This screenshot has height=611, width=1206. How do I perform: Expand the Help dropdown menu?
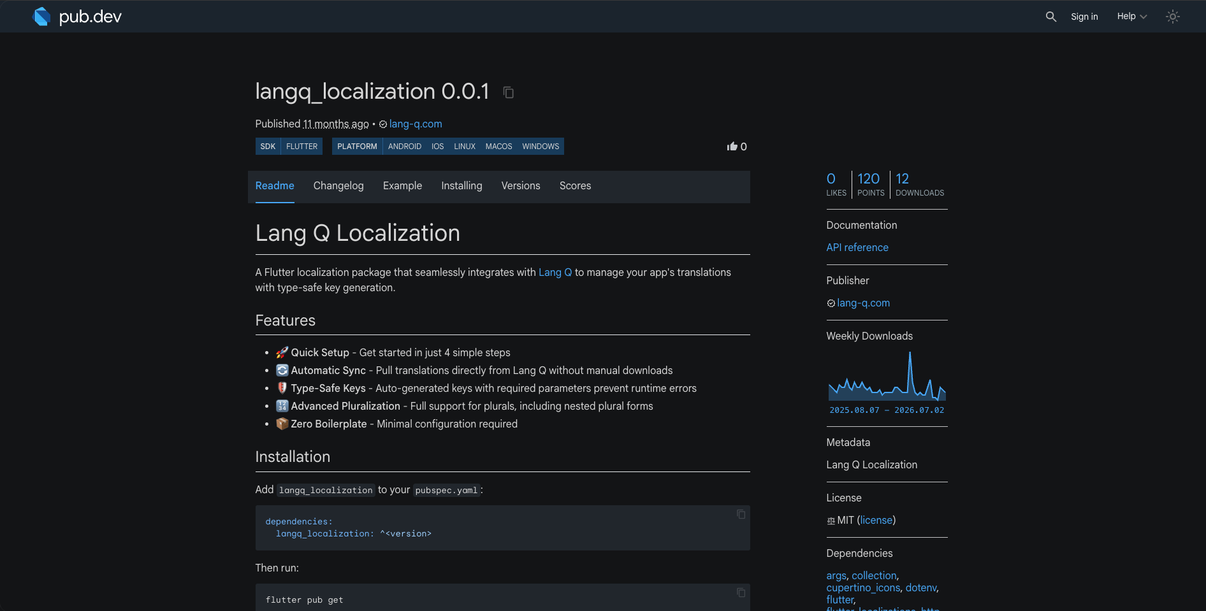(1132, 17)
